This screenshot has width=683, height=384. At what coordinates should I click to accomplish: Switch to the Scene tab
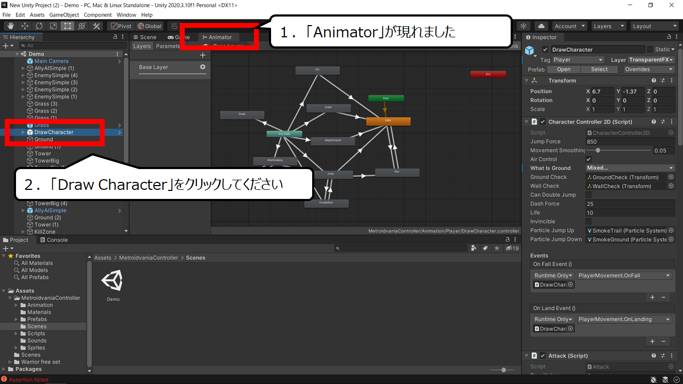[x=145, y=37]
